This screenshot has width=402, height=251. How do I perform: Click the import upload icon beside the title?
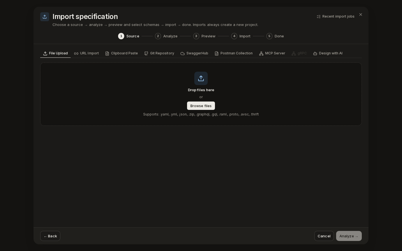pos(45,17)
